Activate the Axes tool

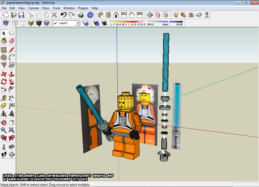(4, 113)
